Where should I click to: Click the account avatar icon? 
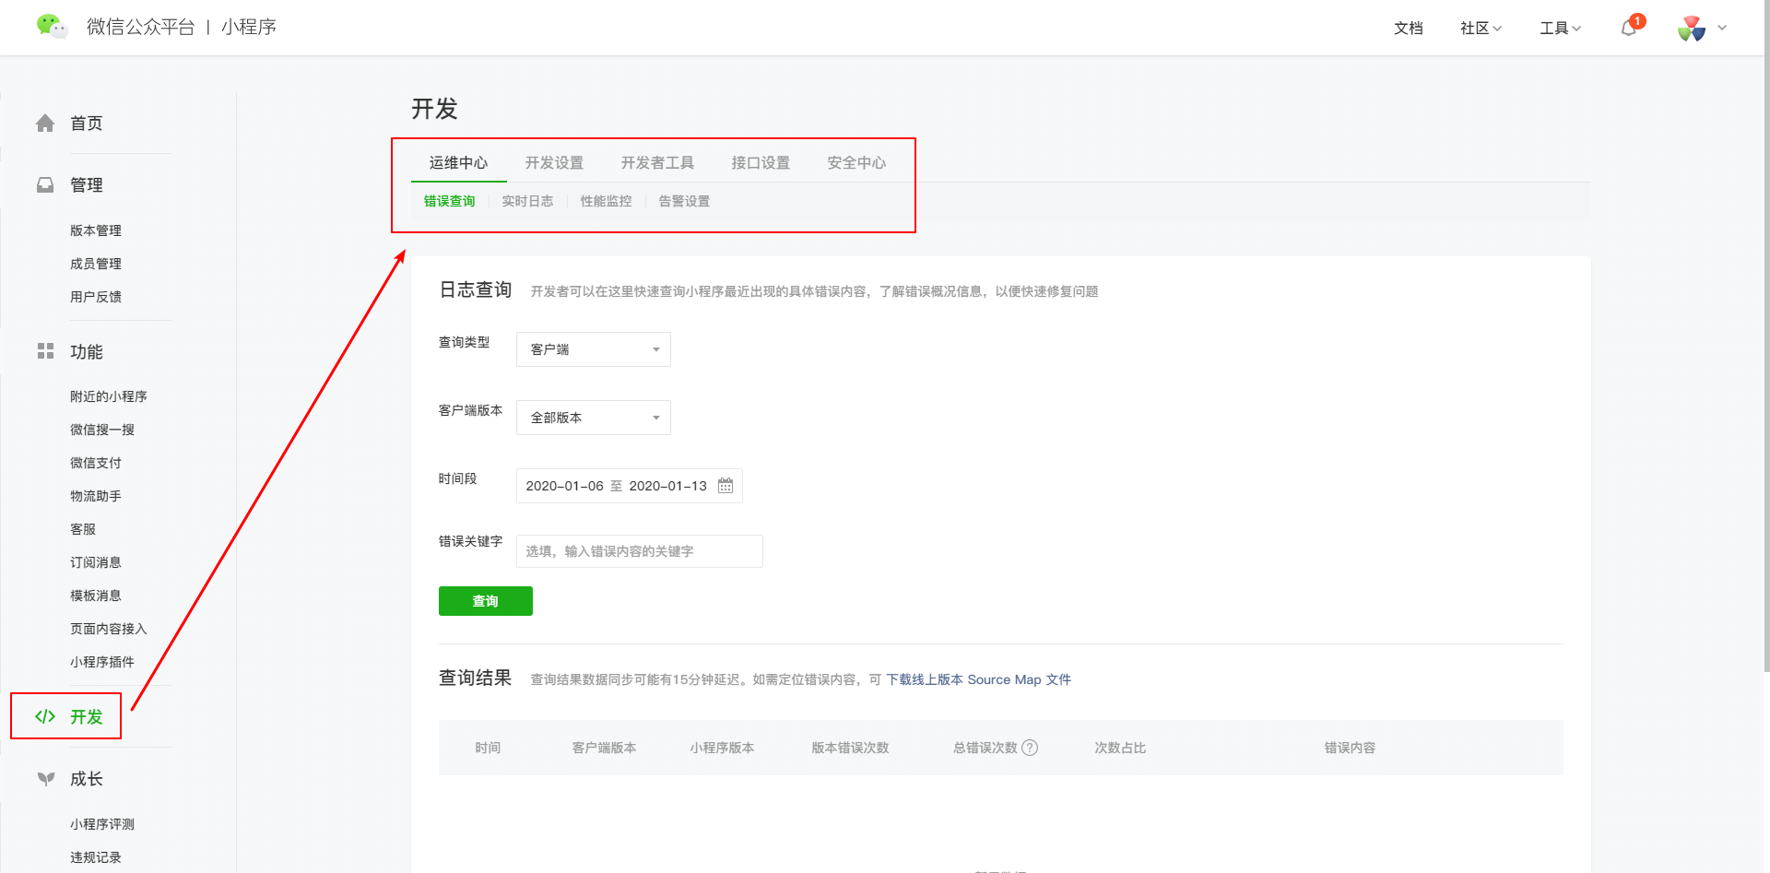pyautogui.click(x=1692, y=29)
